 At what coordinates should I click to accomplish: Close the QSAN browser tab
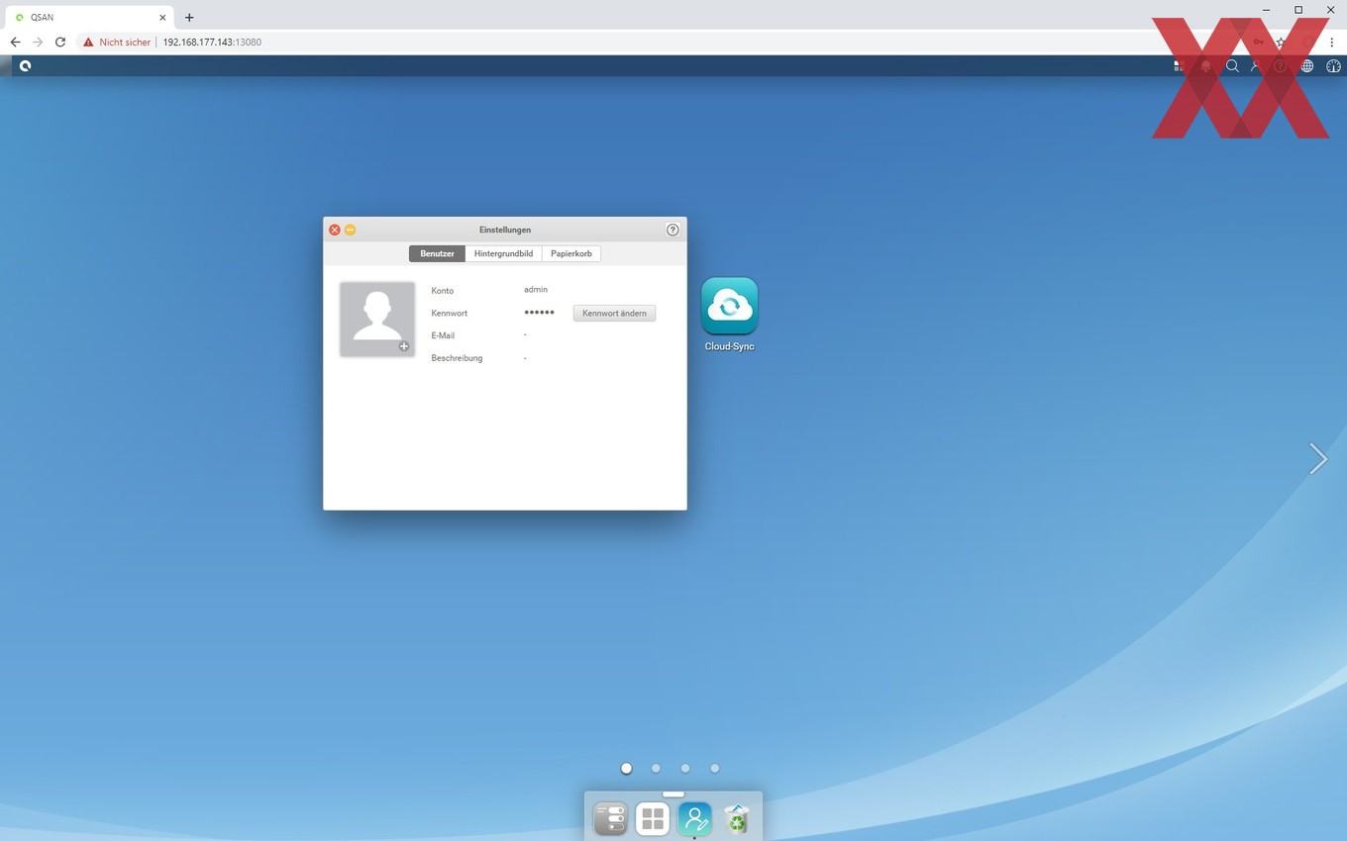tap(162, 17)
